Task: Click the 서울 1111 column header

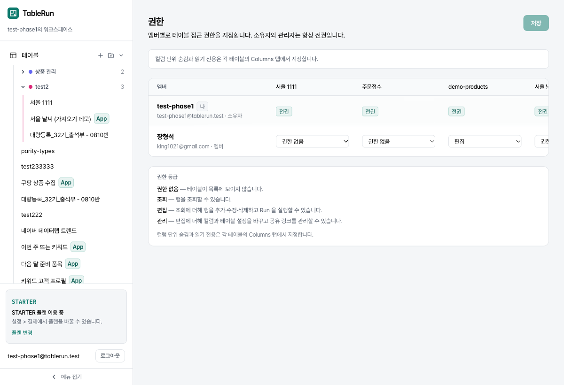Action: [286, 87]
